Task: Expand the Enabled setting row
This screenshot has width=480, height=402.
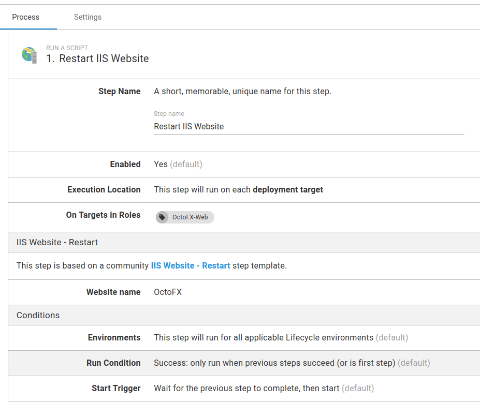Action: click(x=125, y=165)
